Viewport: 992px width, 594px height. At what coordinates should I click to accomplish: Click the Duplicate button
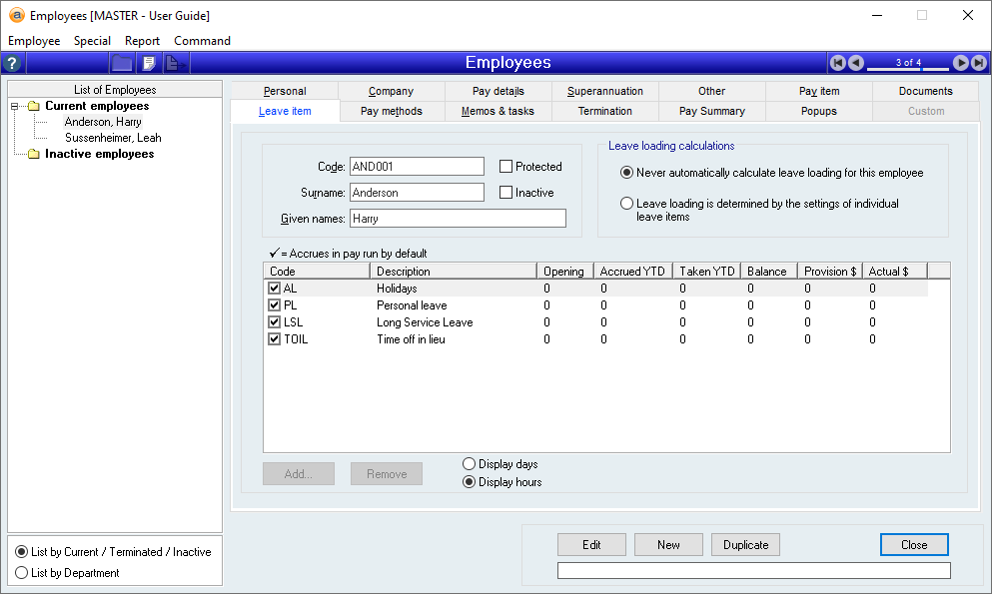point(745,545)
